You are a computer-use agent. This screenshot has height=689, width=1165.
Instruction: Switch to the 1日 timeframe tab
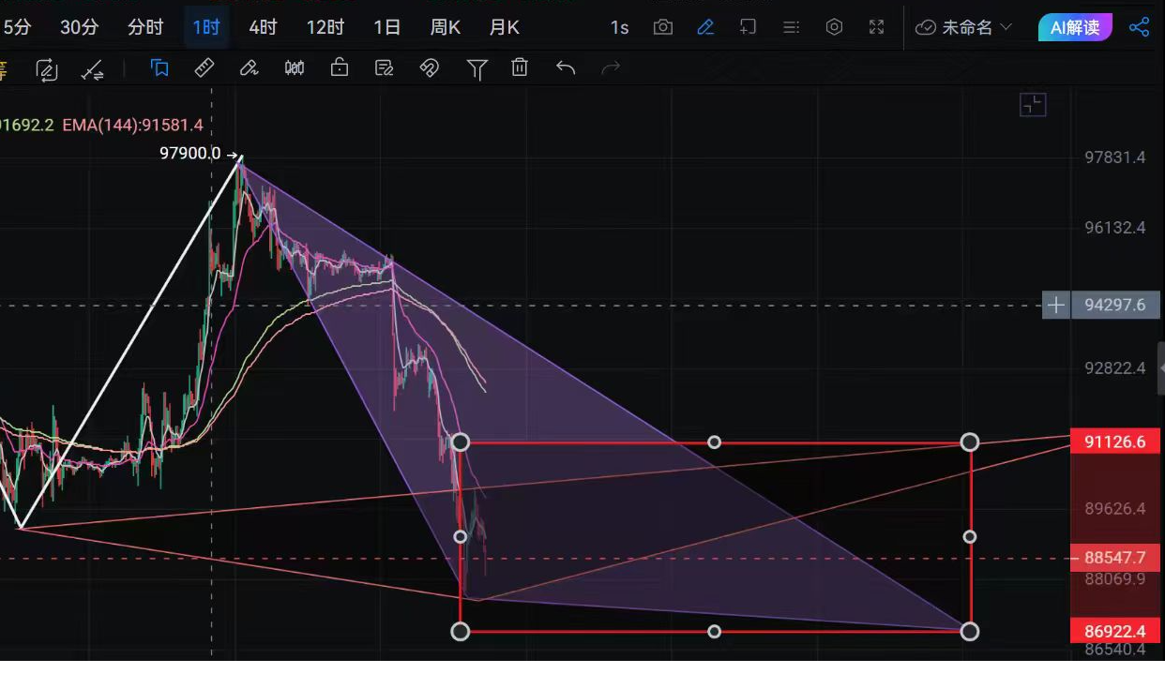[386, 27]
